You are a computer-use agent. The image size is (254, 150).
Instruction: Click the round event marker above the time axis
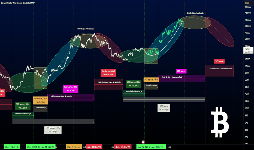pos(143,142)
